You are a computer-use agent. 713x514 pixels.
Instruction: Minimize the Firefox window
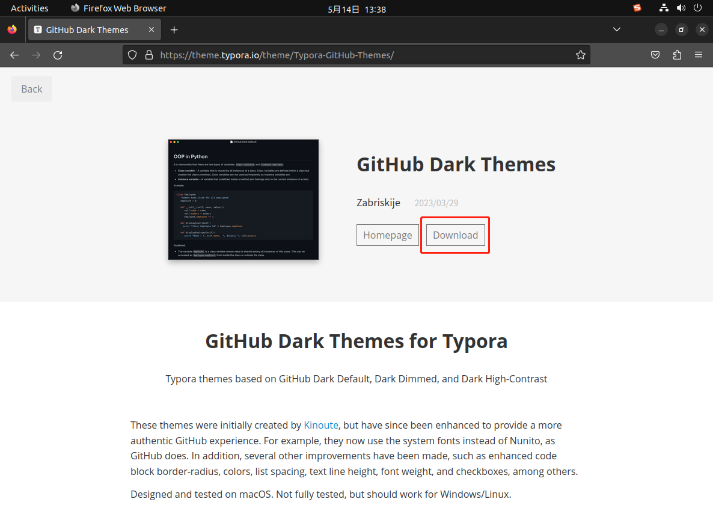661,29
